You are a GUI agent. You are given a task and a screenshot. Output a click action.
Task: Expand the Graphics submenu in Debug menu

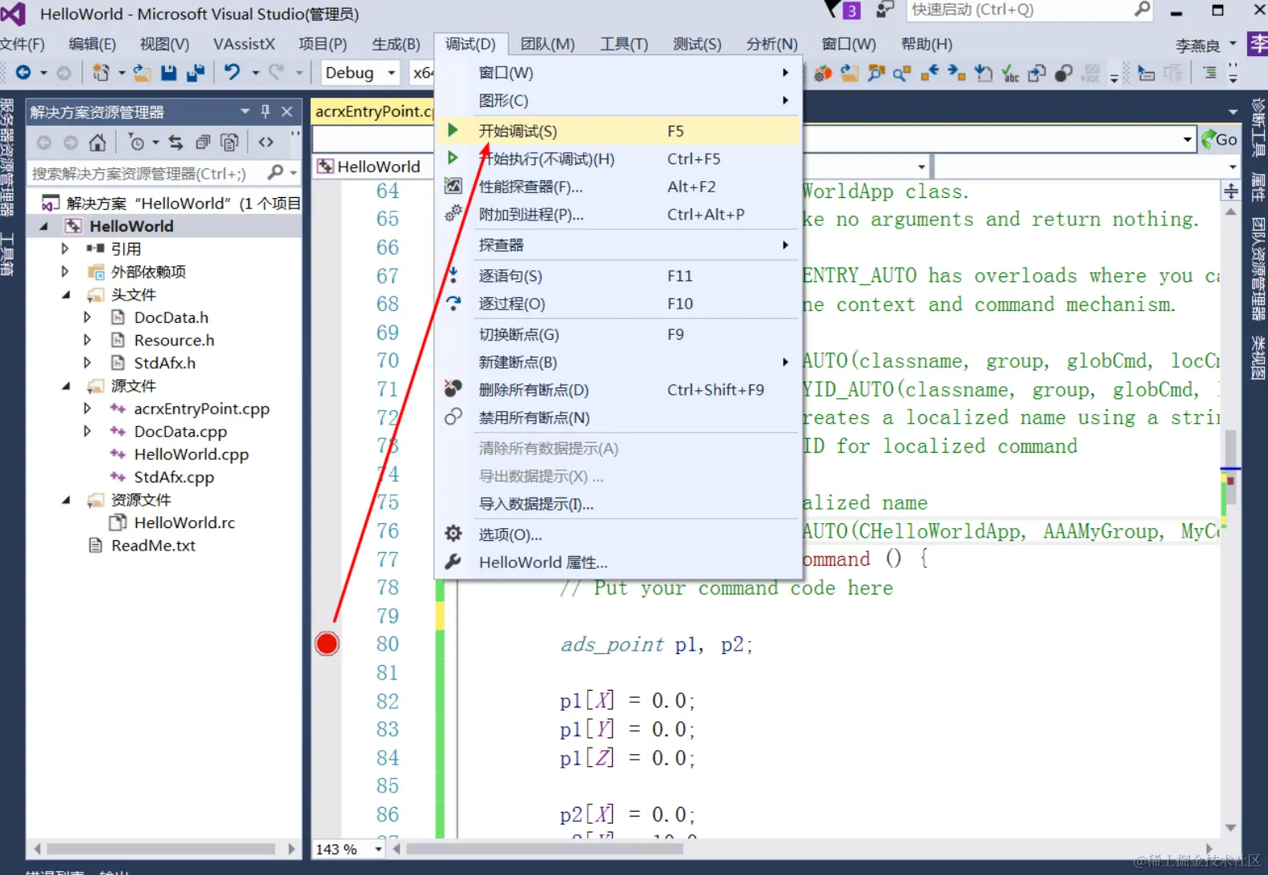pos(618,101)
